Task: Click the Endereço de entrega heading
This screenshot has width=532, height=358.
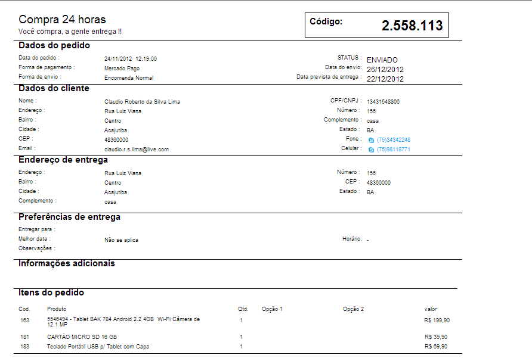Action: click(63, 160)
